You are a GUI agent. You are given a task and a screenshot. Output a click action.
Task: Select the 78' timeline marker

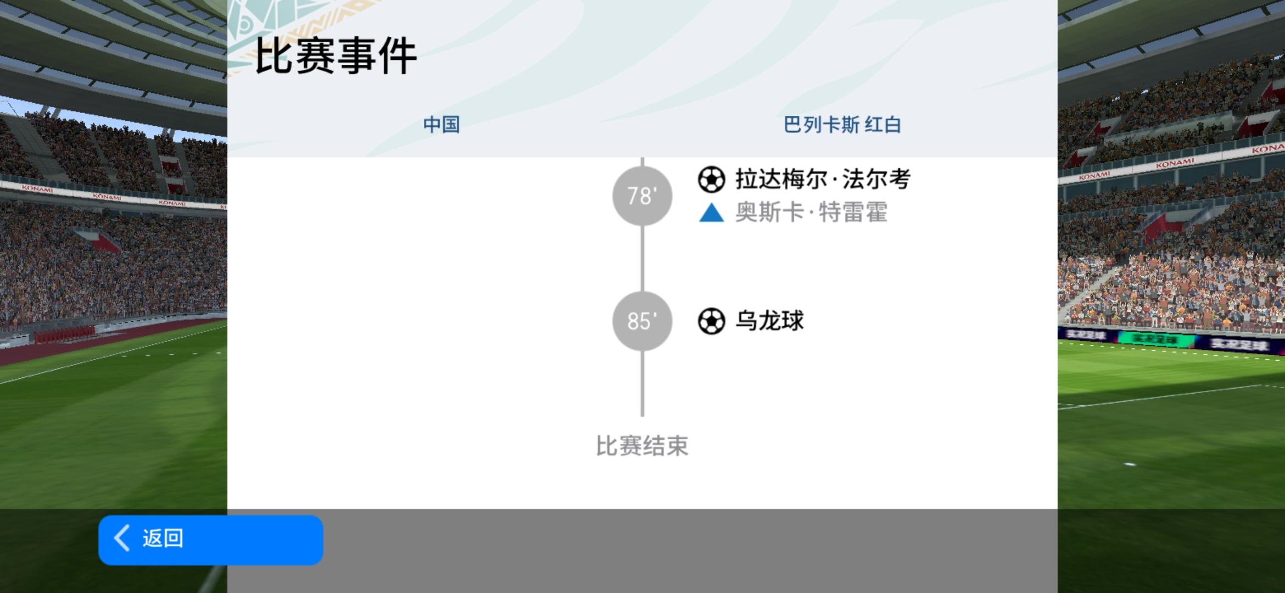coord(642,196)
